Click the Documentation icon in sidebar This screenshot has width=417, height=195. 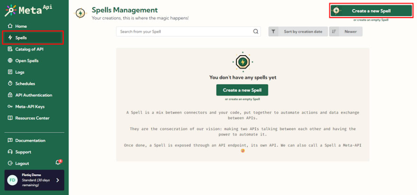pos(10,140)
